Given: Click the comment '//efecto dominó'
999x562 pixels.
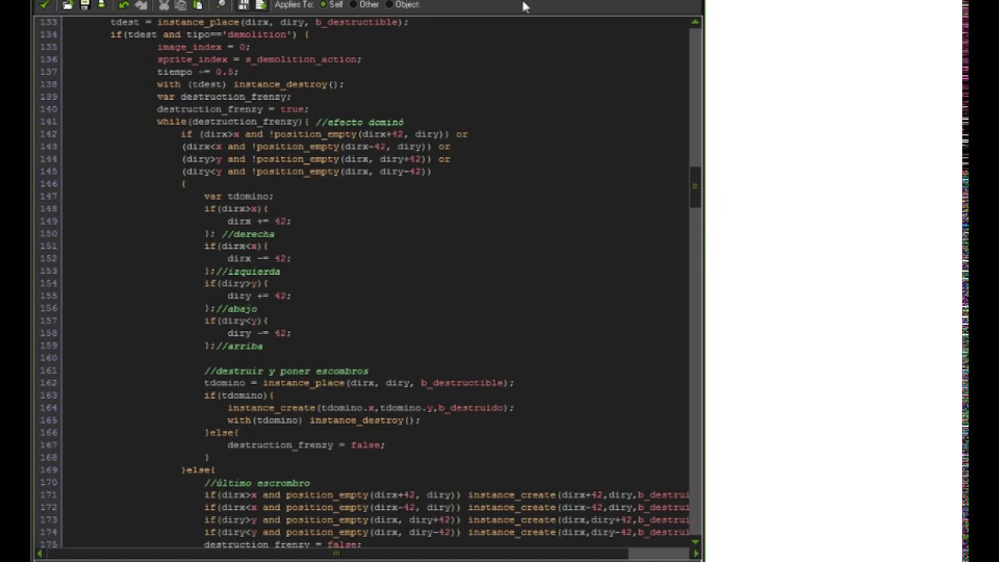Looking at the screenshot, I should 360,122.
